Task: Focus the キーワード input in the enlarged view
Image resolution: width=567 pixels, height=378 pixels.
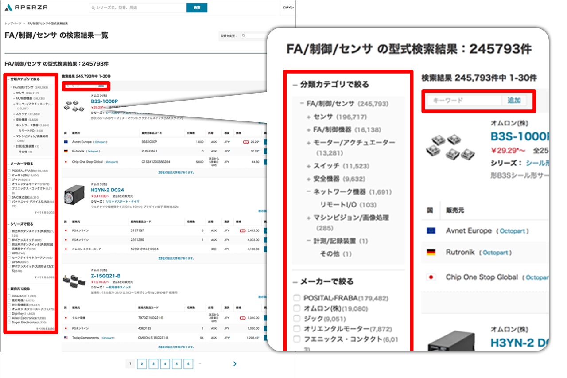Action: click(x=464, y=101)
